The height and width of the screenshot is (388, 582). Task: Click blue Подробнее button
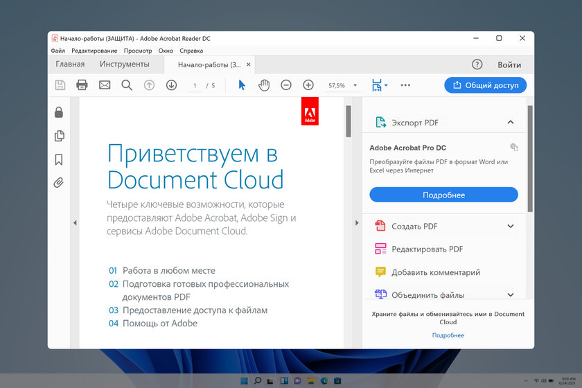[x=443, y=195]
